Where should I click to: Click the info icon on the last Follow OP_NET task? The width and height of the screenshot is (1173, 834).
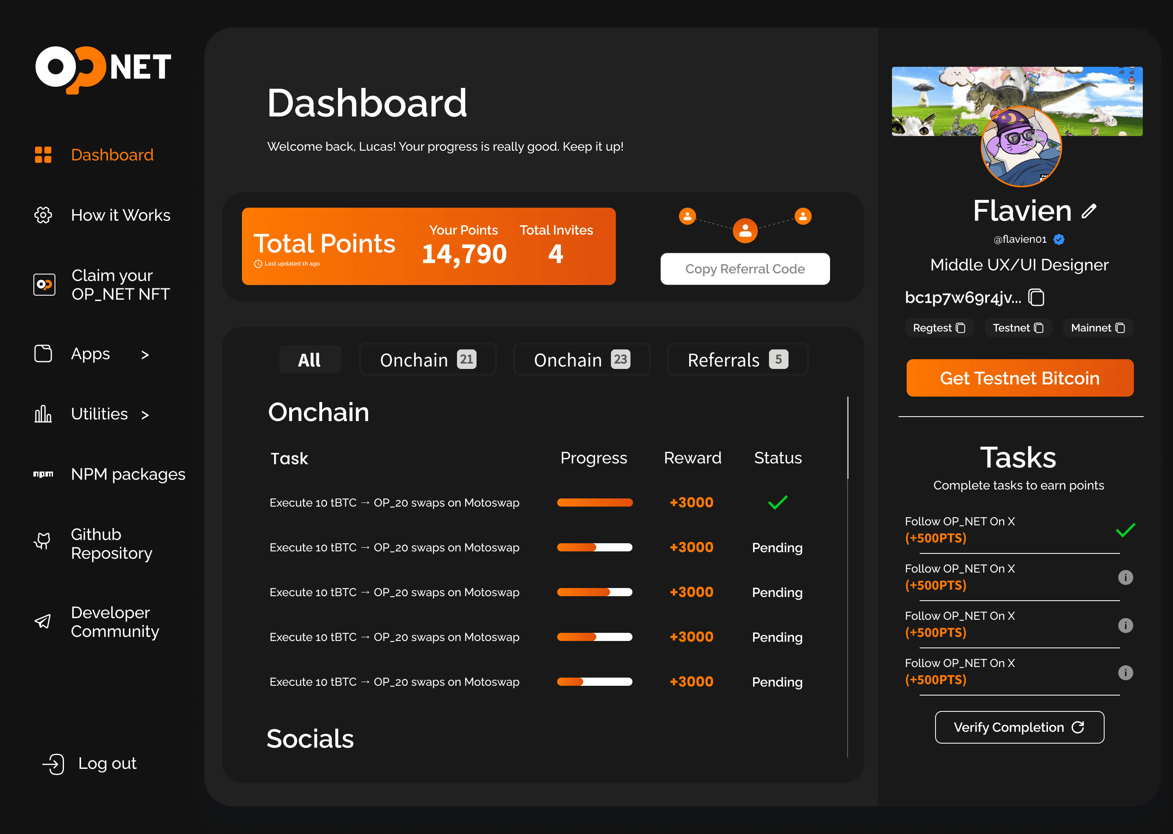point(1125,673)
